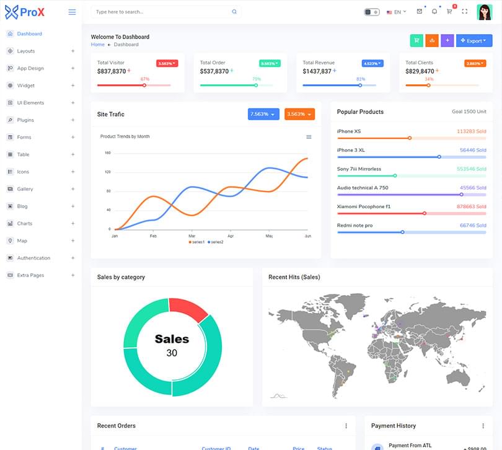Viewport: 502px width, 450px height.
Task: Enter fullscreen mode via header icon
Action: coord(464,12)
